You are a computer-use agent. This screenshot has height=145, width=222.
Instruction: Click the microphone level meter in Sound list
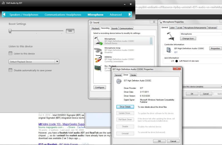click(151, 41)
